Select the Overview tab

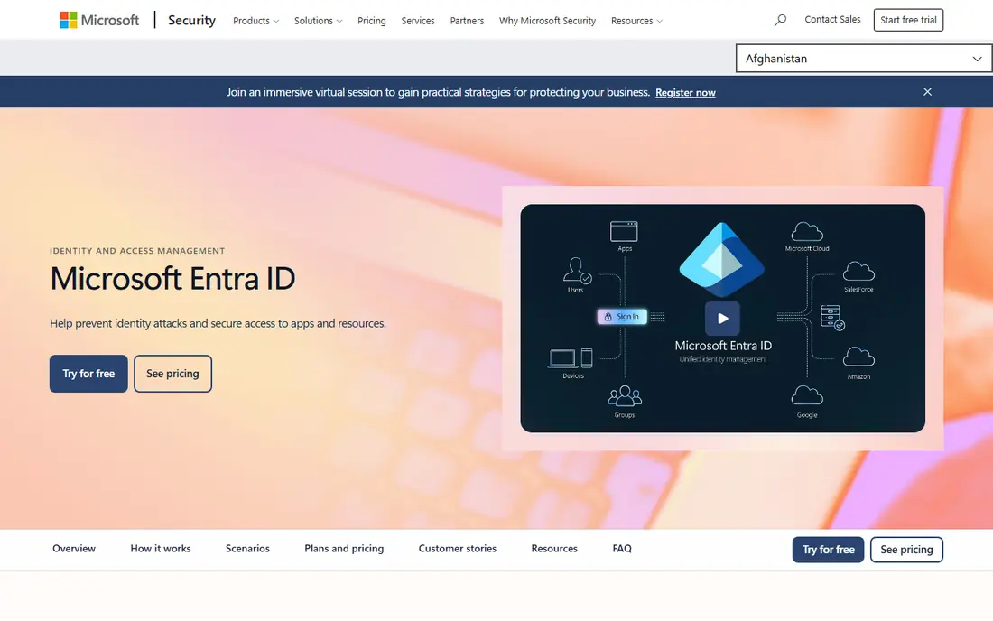[x=74, y=549]
